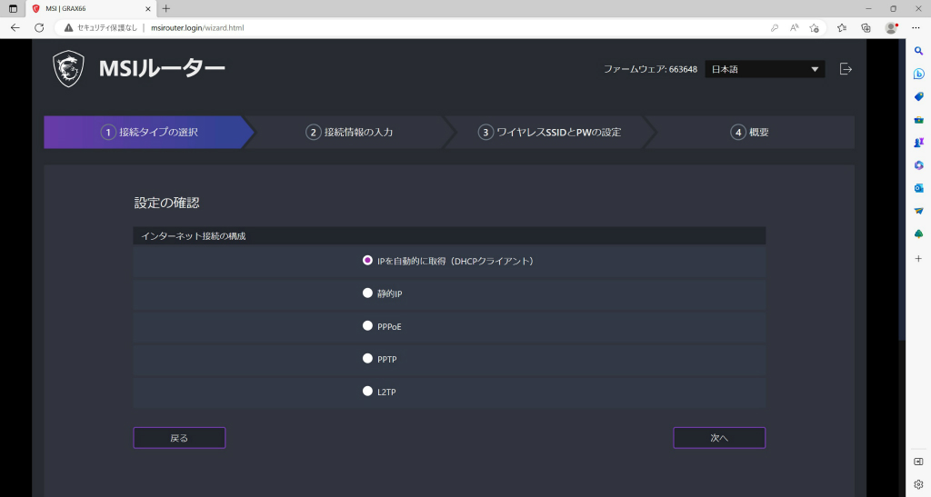Select the PPTP radio option
The width and height of the screenshot is (931, 497).
(367, 358)
